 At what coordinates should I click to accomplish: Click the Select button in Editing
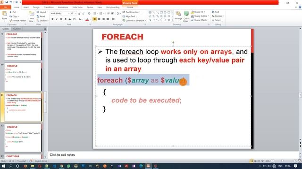(x=217, y=20)
